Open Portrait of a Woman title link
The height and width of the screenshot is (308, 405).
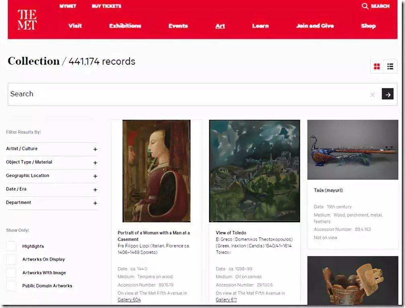153,236
